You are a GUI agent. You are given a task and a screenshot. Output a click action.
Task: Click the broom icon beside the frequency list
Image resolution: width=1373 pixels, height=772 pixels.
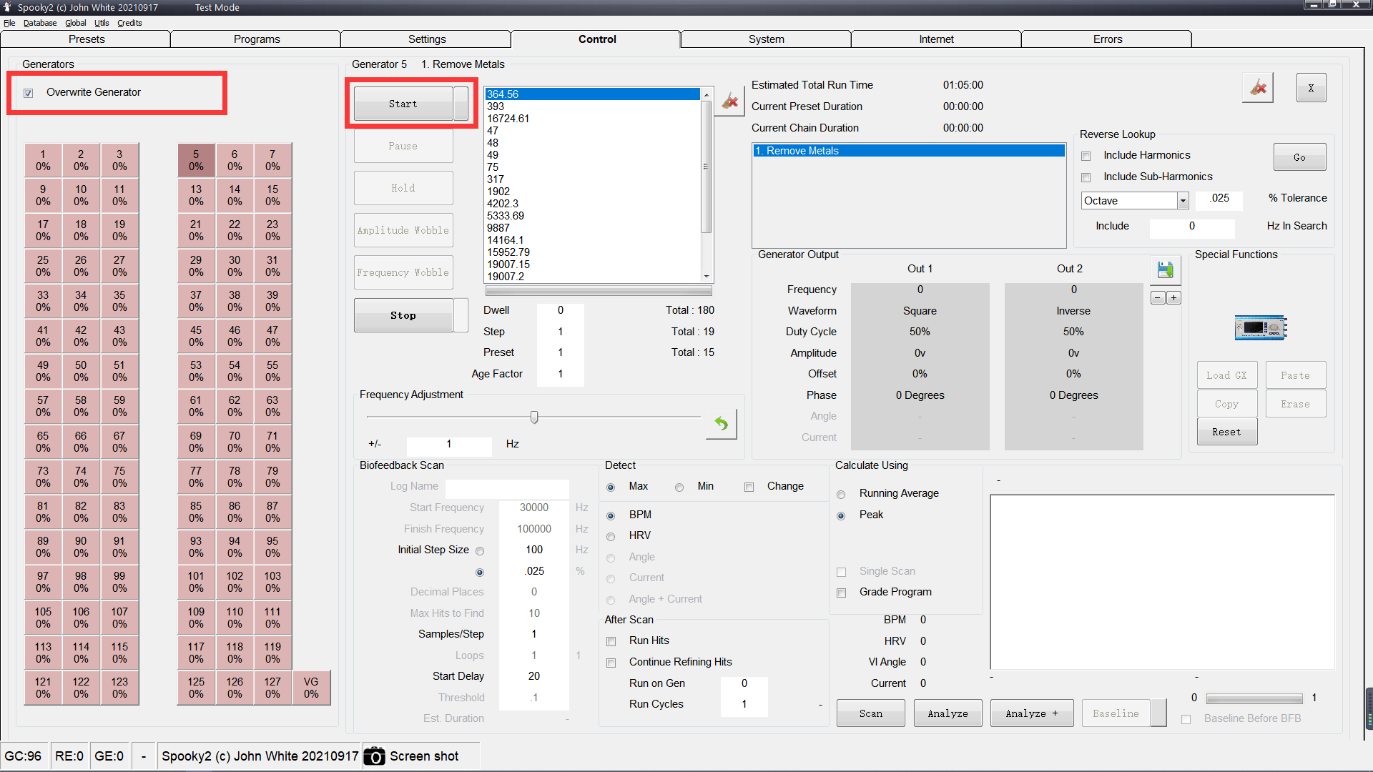coord(729,102)
